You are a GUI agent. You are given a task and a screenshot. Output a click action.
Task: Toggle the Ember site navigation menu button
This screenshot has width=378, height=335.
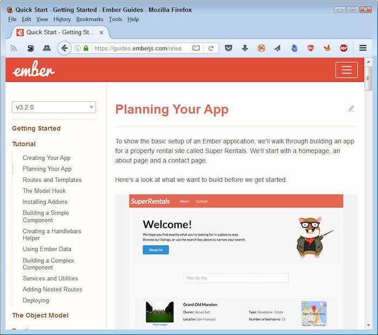click(x=347, y=70)
